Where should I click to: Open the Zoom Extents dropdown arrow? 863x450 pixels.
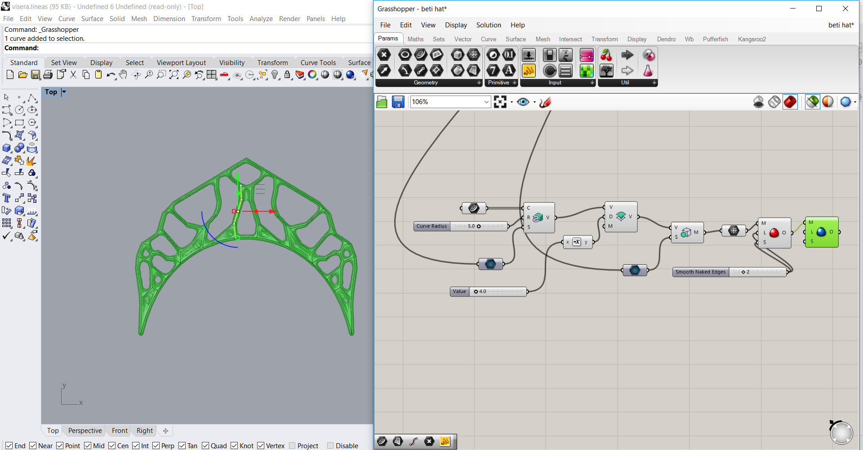pyautogui.click(x=512, y=102)
